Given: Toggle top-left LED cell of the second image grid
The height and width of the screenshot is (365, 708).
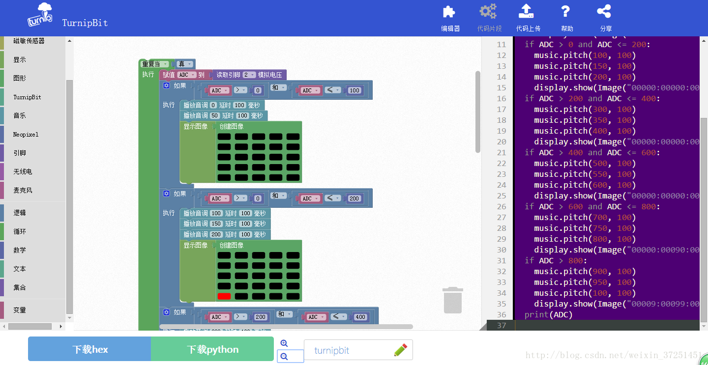Looking at the screenshot, I should 224,255.
